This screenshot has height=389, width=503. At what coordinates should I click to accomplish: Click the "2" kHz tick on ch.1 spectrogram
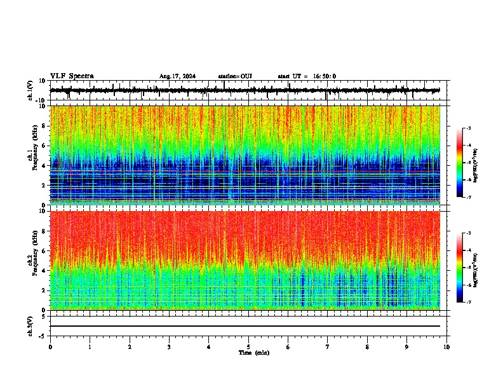[44, 185]
